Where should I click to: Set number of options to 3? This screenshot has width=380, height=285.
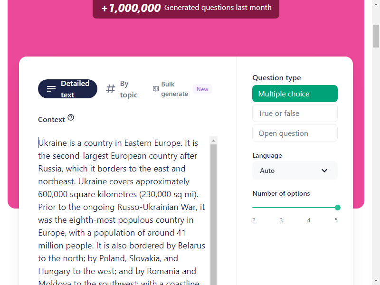click(281, 208)
